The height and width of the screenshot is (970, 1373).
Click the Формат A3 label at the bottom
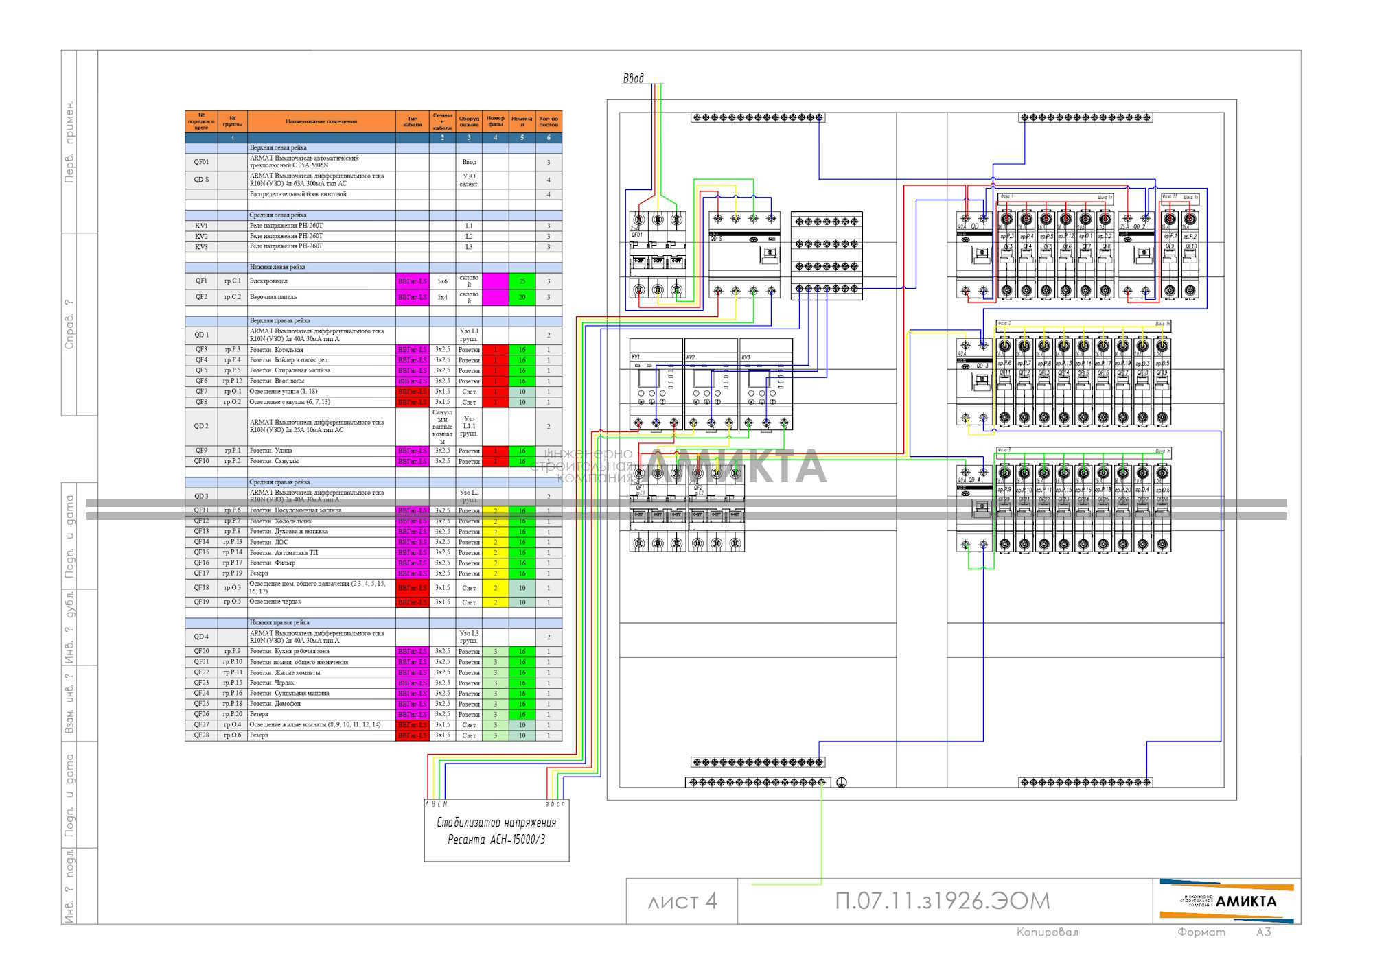[x=1224, y=932]
